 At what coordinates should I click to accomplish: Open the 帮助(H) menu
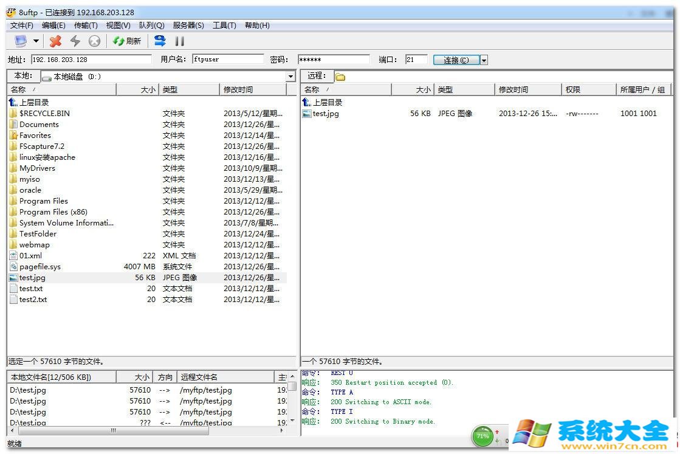click(257, 25)
